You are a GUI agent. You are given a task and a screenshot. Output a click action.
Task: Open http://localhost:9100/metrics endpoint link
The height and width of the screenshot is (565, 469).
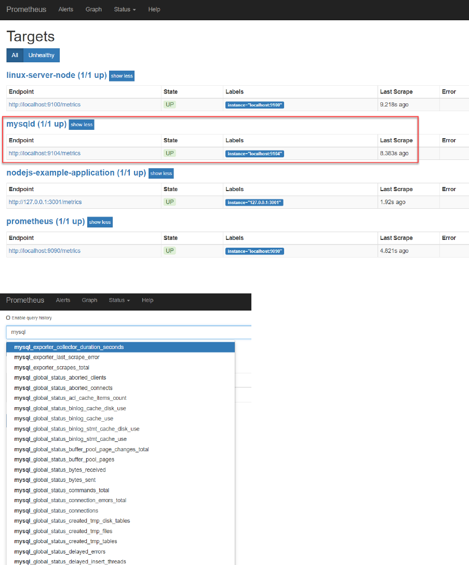[x=45, y=104]
